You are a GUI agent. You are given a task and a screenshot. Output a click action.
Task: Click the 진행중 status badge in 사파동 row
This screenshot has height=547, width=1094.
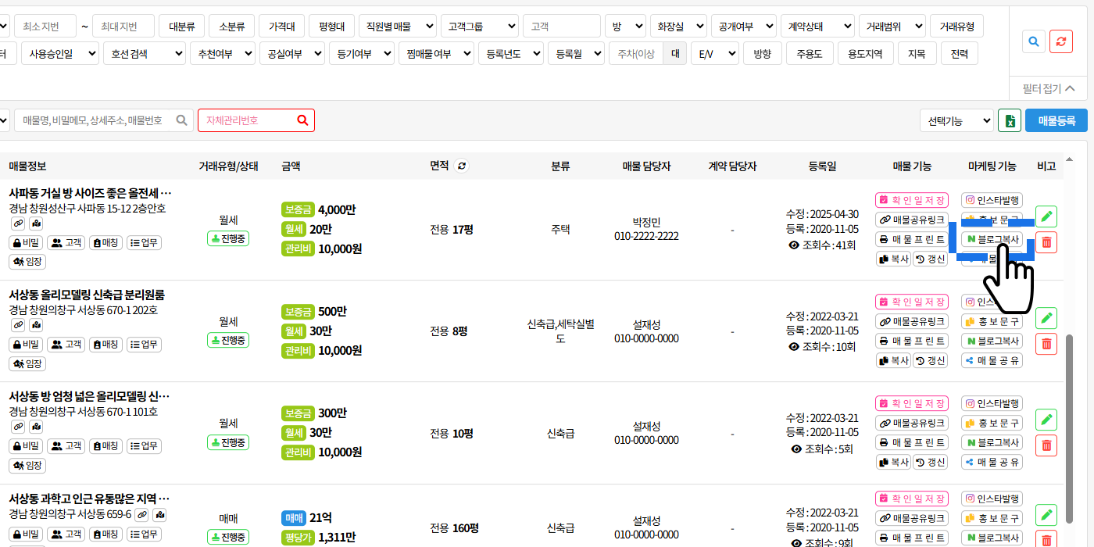tap(228, 238)
